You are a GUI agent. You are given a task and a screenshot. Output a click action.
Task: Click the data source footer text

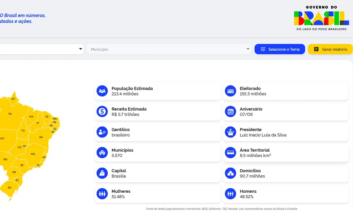(x=222, y=208)
